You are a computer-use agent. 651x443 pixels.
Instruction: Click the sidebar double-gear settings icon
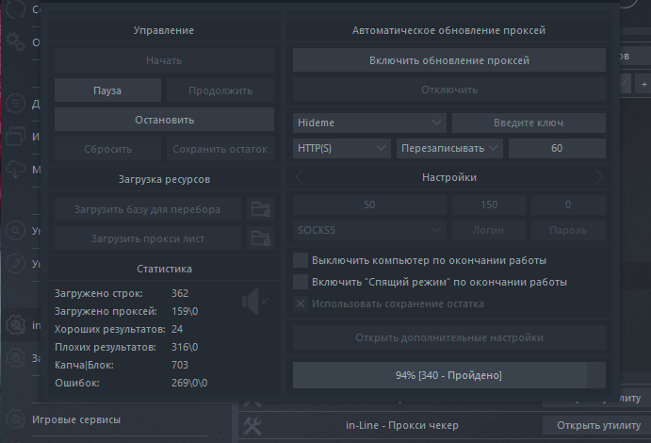tap(15, 41)
